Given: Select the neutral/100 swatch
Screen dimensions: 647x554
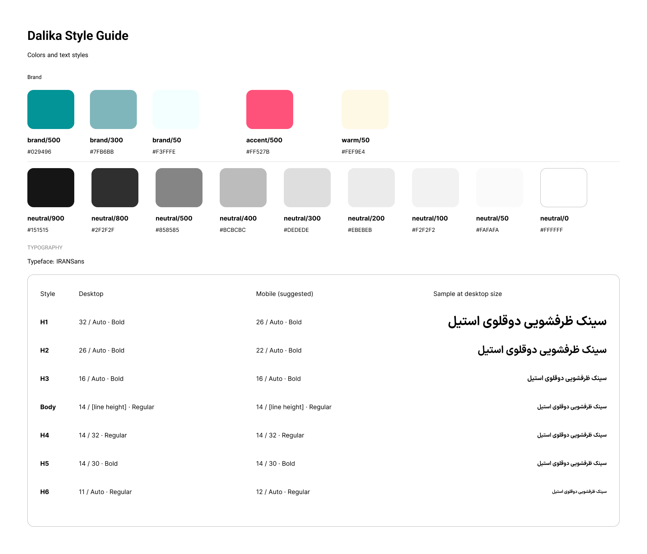Looking at the screenshot, I should 436,188.
